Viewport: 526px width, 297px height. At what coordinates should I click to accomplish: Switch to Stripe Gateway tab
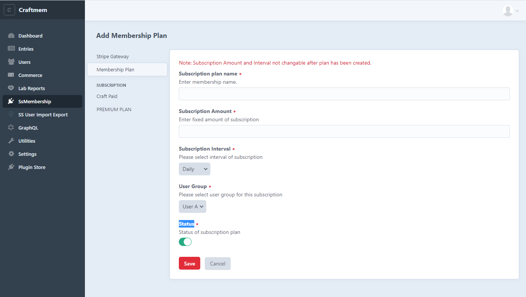(x=127, y=56)
